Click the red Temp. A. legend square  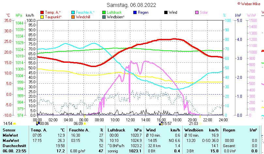pyautogui.click(x=42, y=12)
